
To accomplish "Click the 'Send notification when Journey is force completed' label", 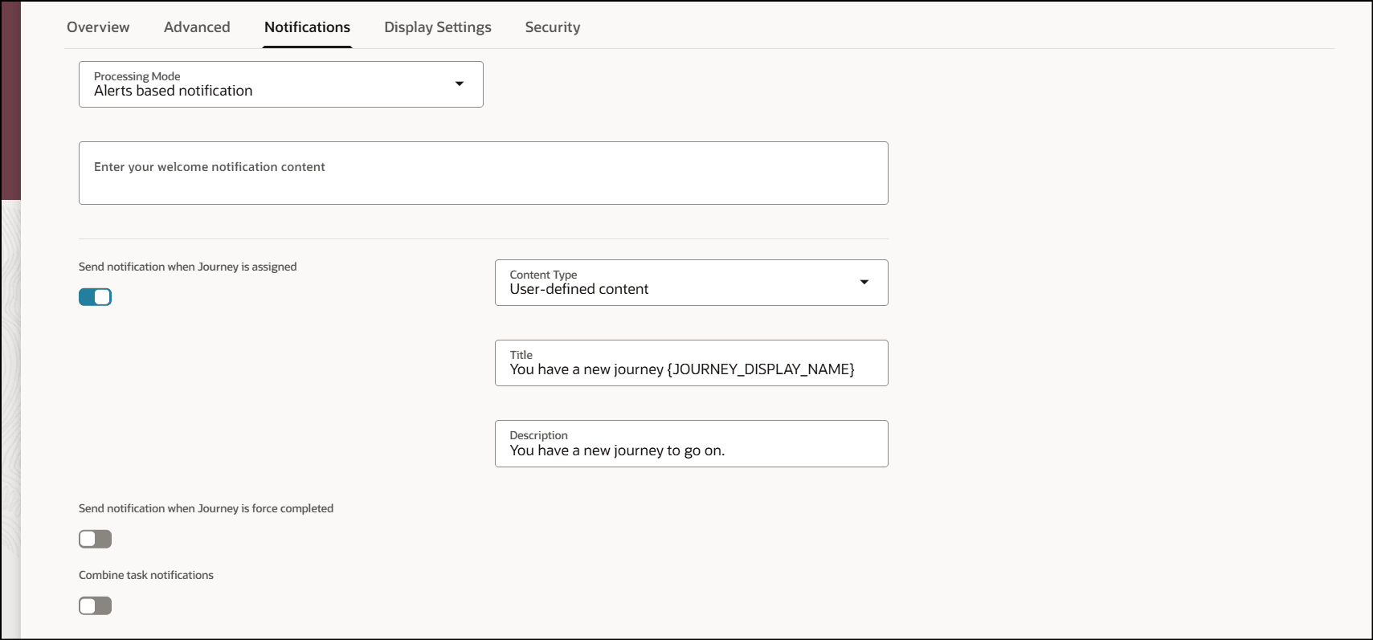I will [x=206, y=508].
